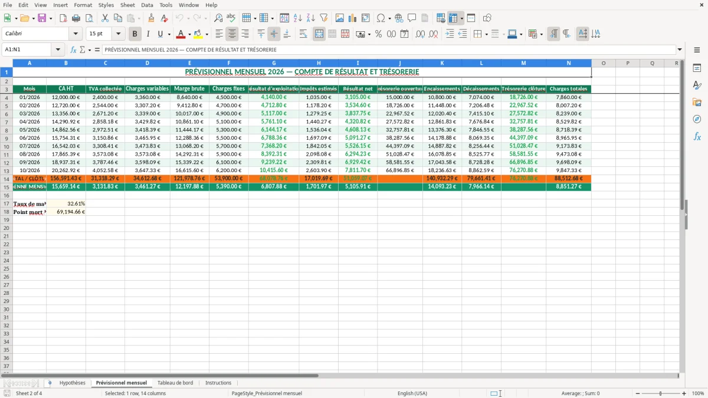Cut the selected cells
Screen dimensions: 708x398
pyautogui.click(x=105, y=18)
